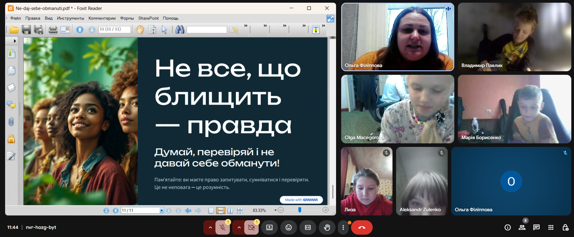Viewport: 574px width, 237px height.
Task: Toggle the camera on or off
Action: (x=251, y=227)
